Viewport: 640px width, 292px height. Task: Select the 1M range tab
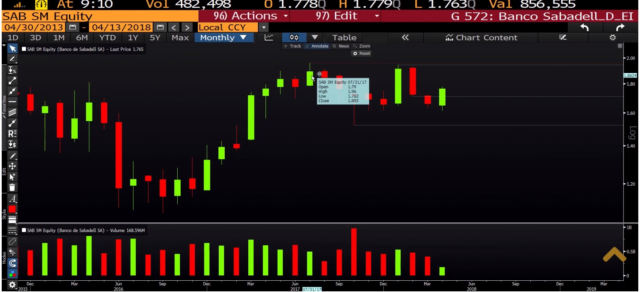[59, 37]
